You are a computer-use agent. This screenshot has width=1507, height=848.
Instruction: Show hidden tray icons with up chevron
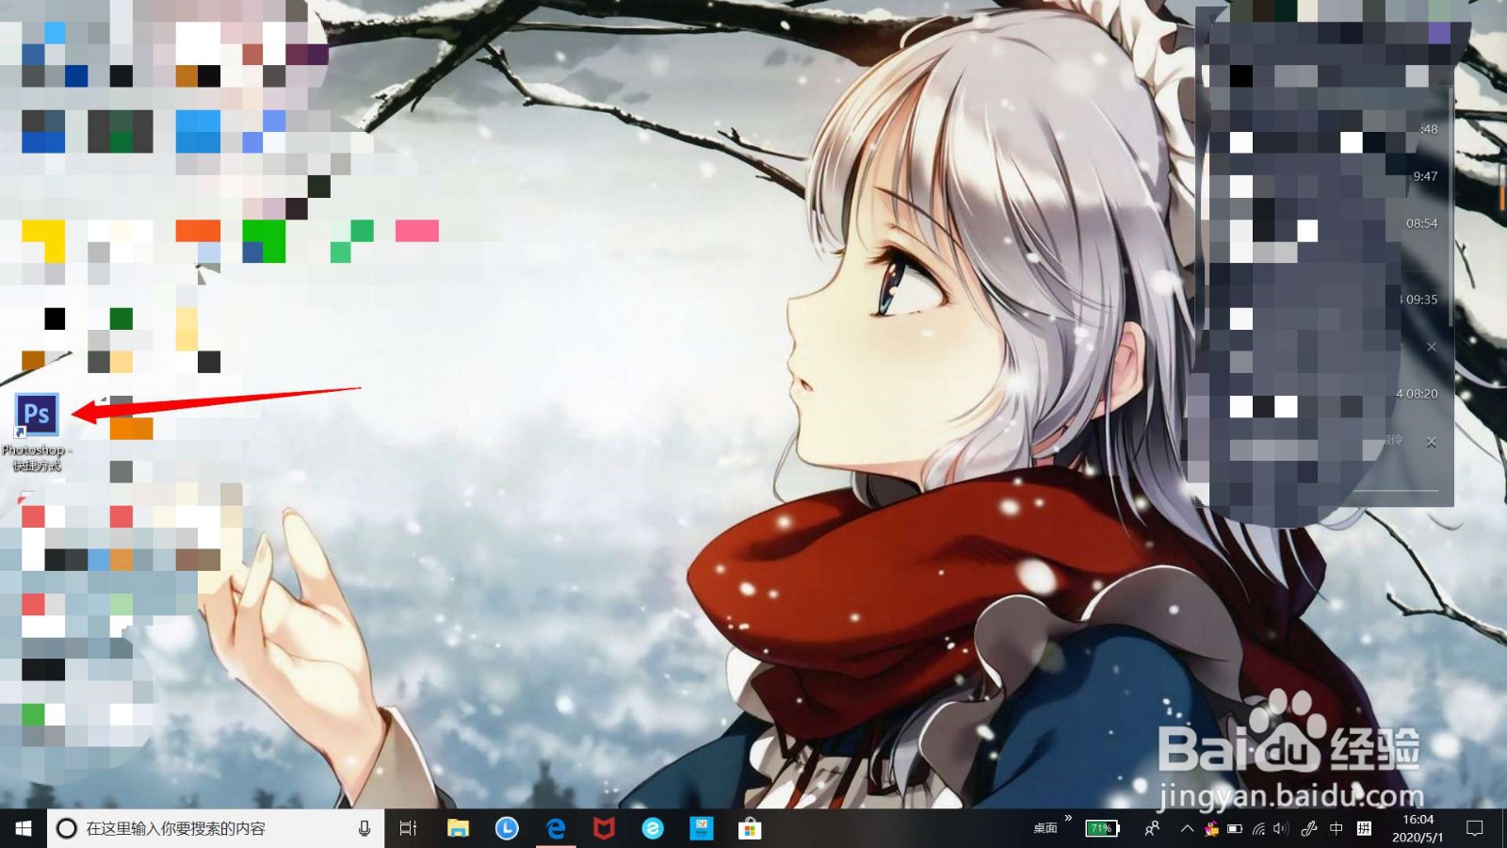pos(1187,828)
